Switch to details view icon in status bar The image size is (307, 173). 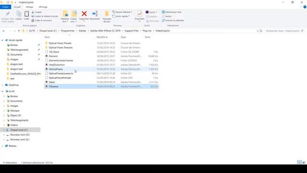point(299,162)
